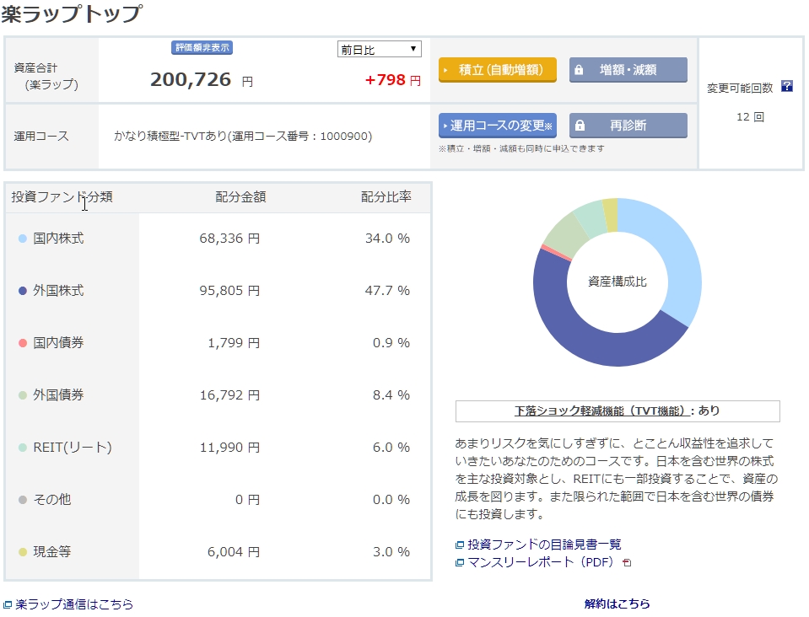Click the PDF icon beside マンスリーレポート

click(627, 562)
